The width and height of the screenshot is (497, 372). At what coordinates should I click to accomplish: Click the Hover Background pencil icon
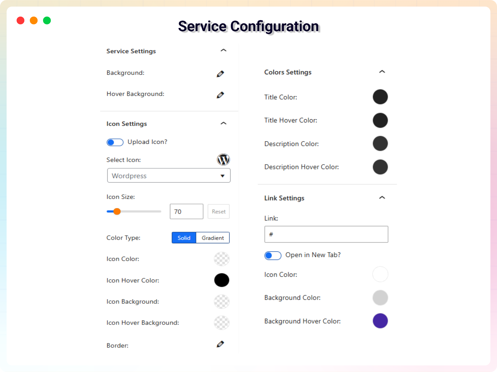click(x=220, y=95)
